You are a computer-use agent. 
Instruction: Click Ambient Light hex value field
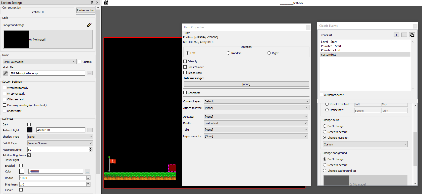pos(61,130)
